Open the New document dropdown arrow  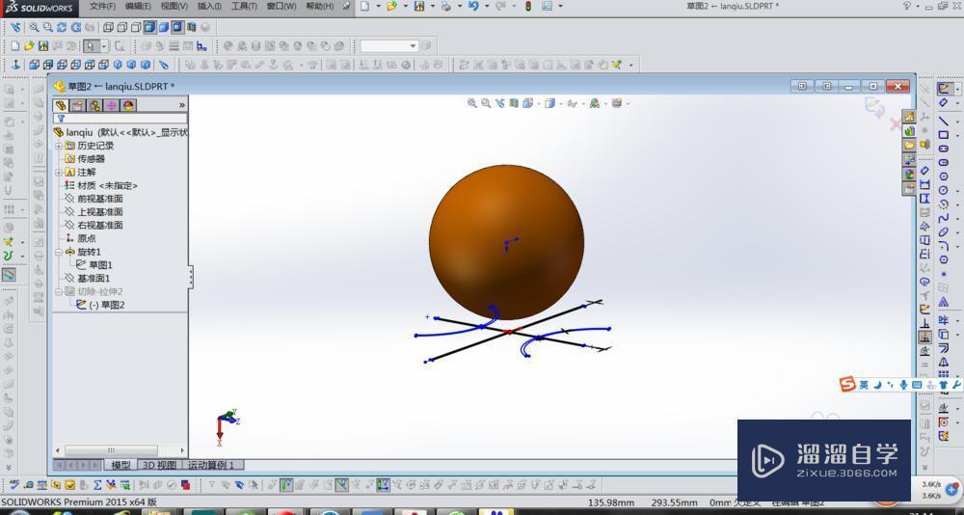[379, 6]
